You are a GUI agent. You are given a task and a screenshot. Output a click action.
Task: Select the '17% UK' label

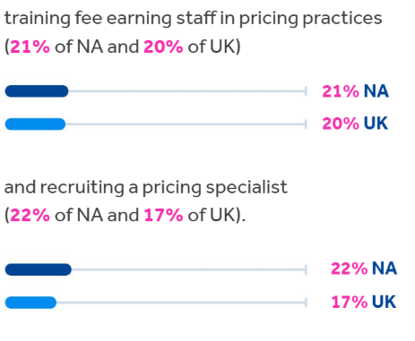tap(364, 302)
